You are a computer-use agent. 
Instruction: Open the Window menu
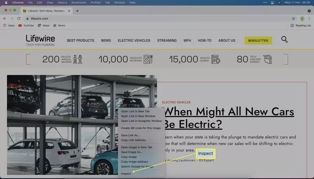pyautogui.click(x=119, y=3)
